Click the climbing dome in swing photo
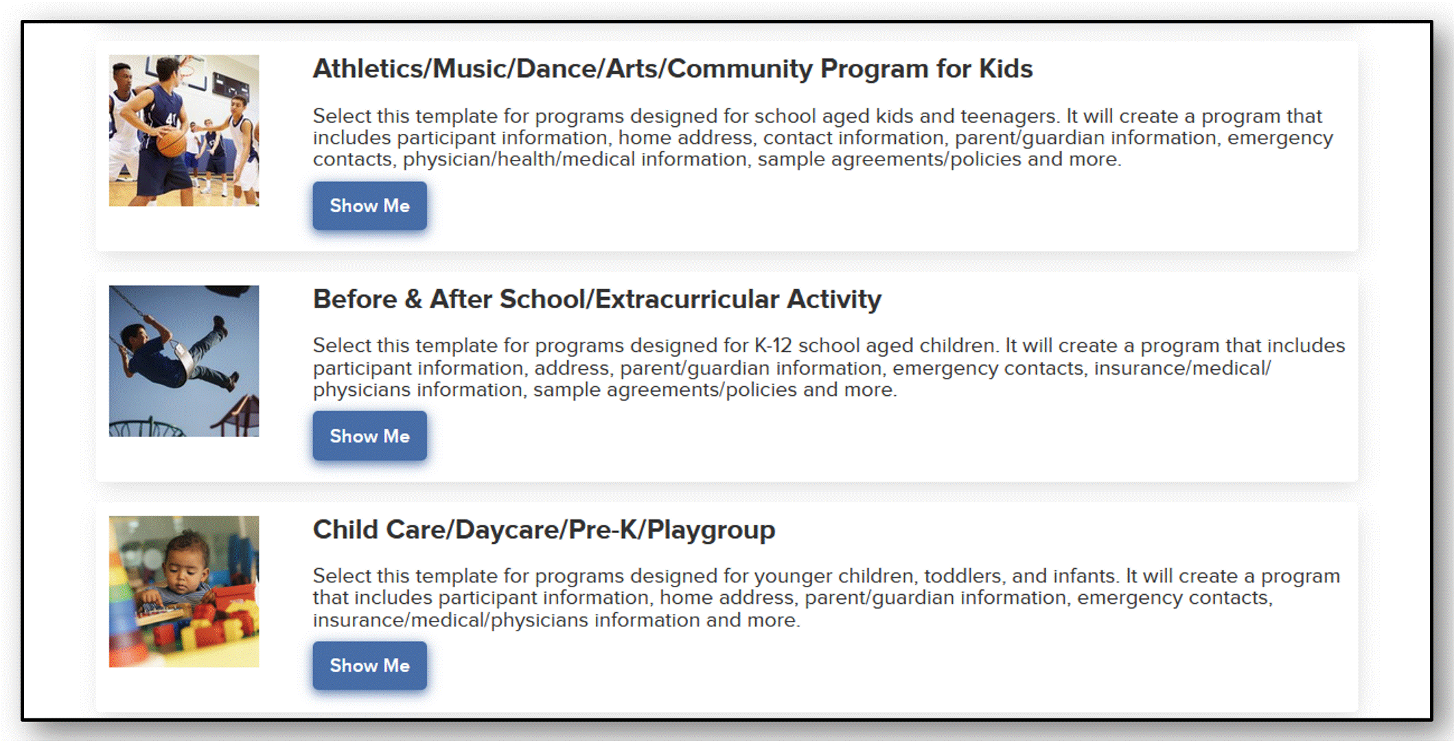Image resolution: width=1454 pixels, height=741 pixels. [x=146, y=427]
